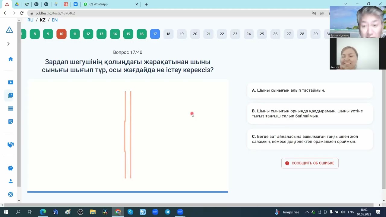The height and width of the screenshot is (217, 386).
Task: Choose answer A about removing the glass shard
Action: tap(310, 90)
